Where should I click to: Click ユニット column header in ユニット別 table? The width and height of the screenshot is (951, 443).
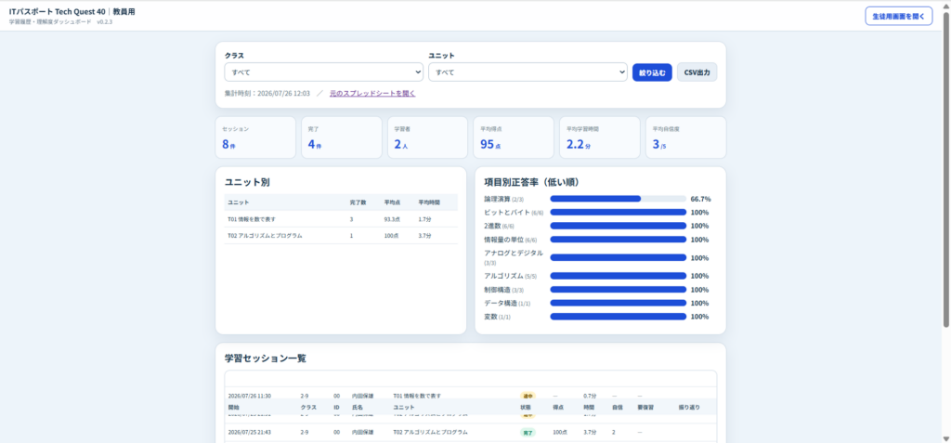click(238, 202)
